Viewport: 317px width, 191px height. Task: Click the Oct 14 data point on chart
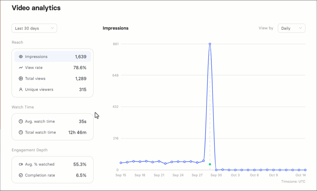(305, 170)
